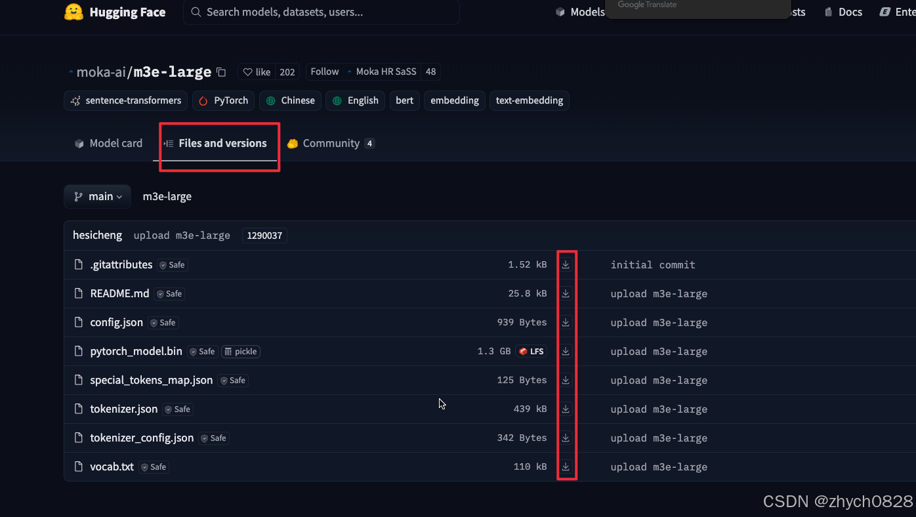The image size is (916, 517).
Task: Open the 'initial commit' commit message
Action: click(x=653, y=264)
